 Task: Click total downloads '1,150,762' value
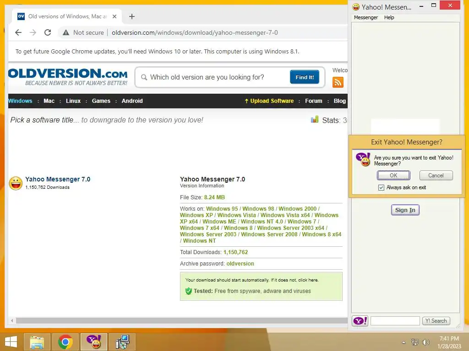click(x=236, y=252)
